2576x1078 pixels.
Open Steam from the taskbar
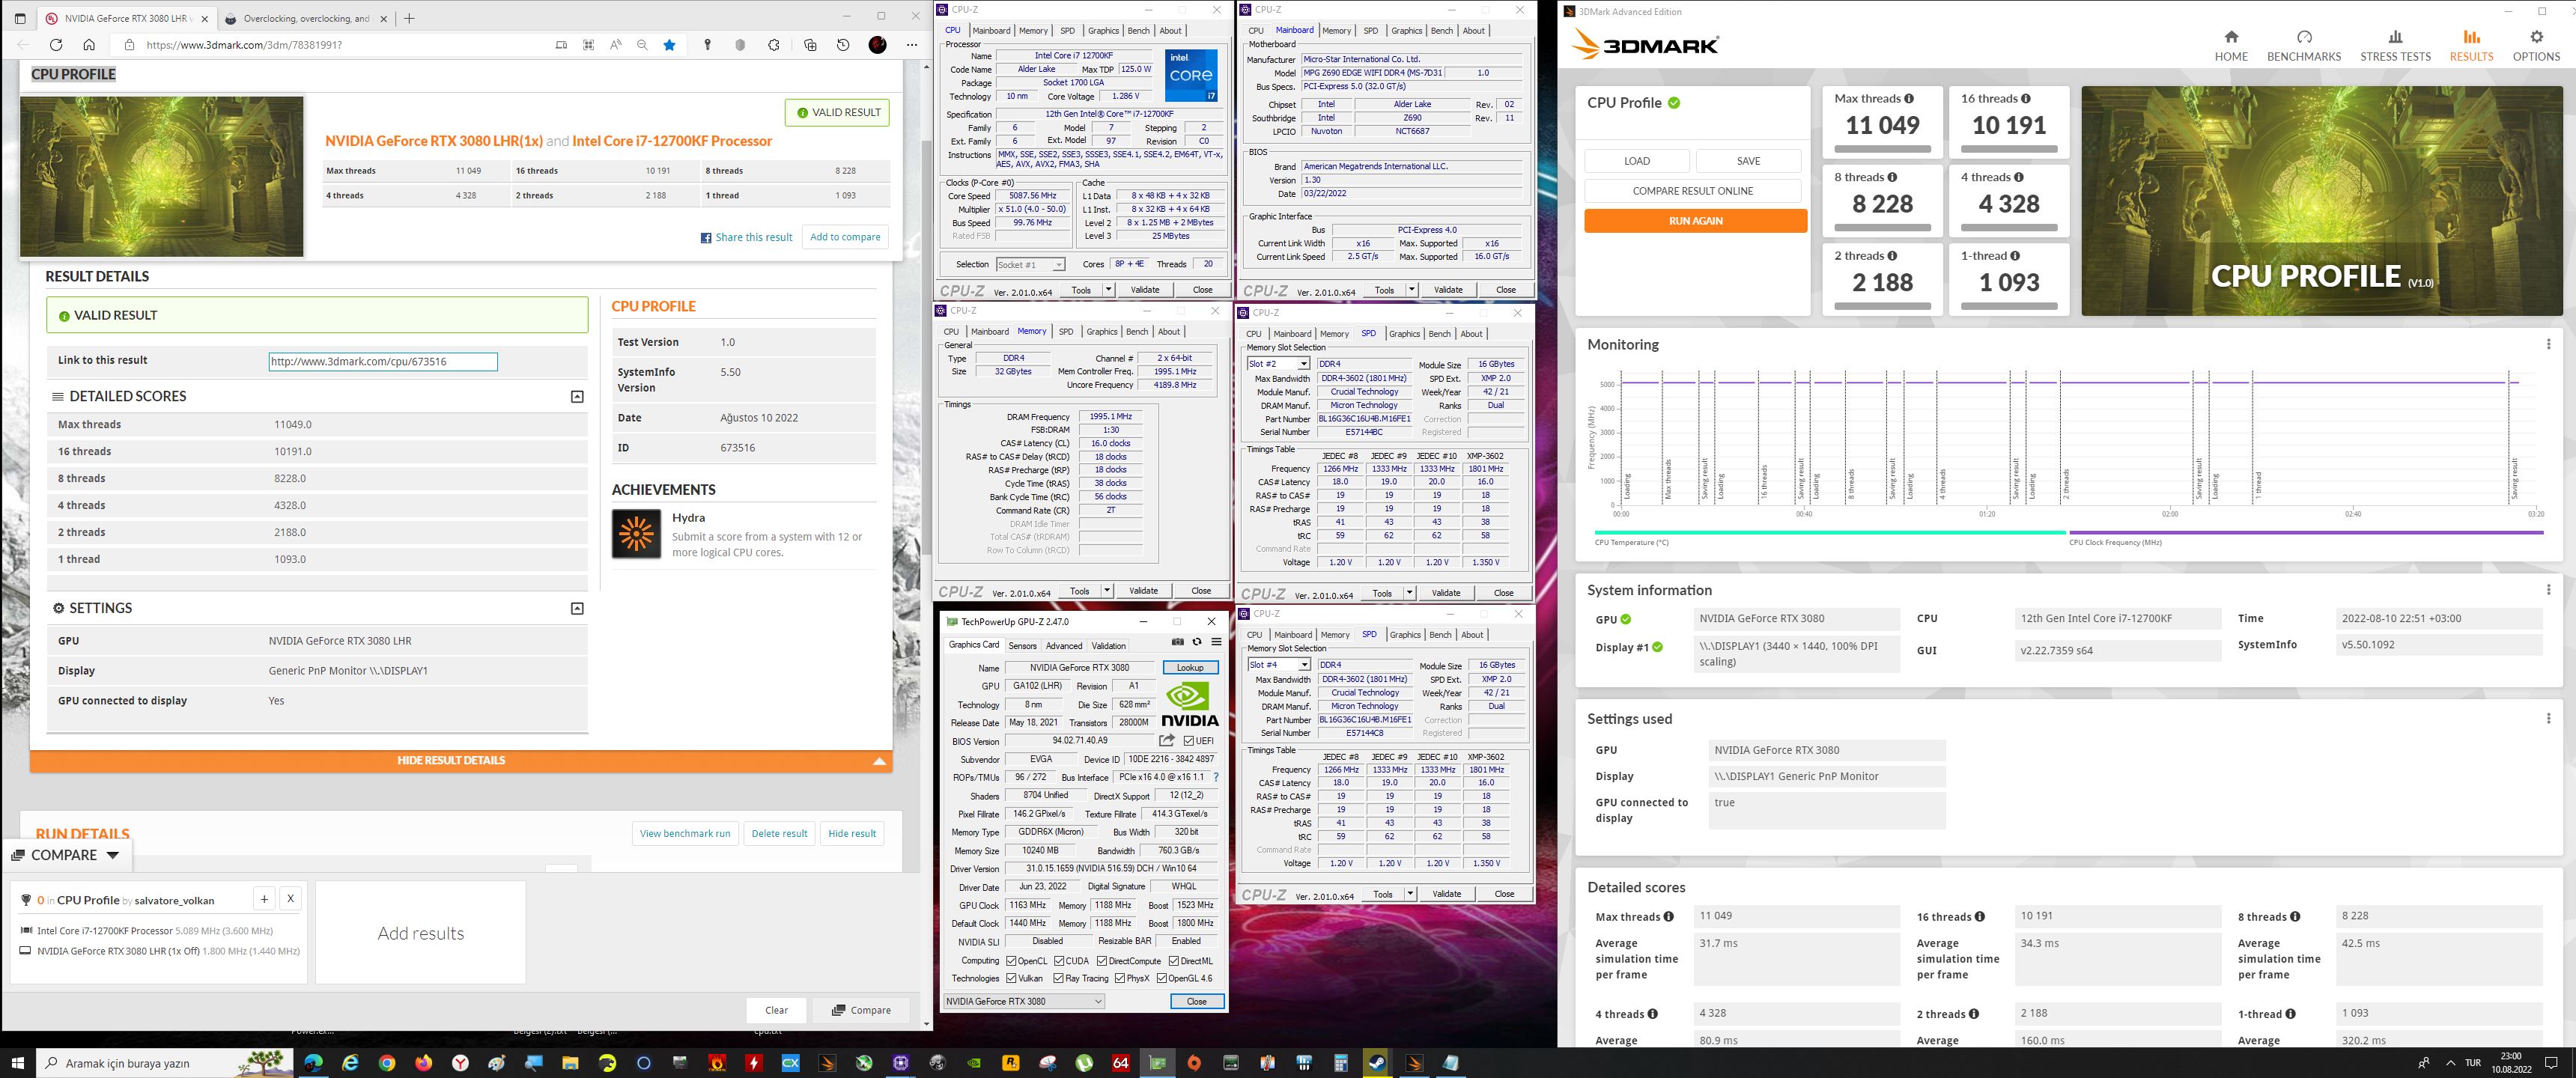tap(1377, 1063)
